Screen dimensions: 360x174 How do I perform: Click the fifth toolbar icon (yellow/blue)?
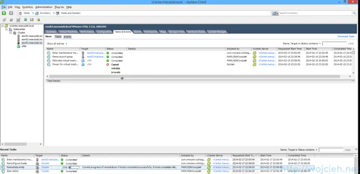click(32, 20)
